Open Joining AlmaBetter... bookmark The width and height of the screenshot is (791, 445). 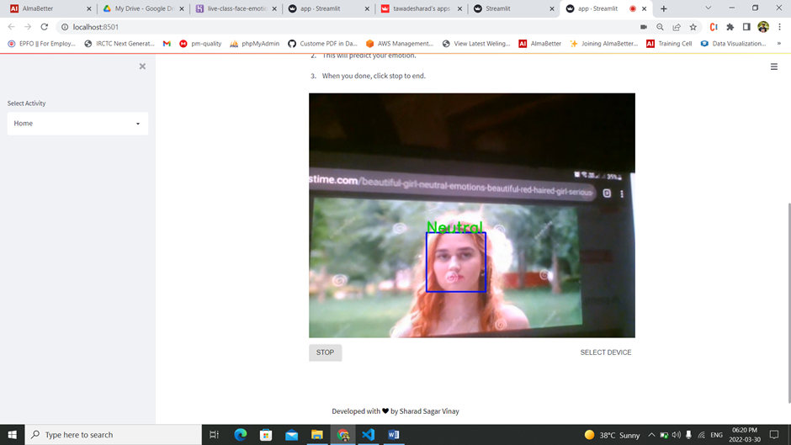[604, 44]
